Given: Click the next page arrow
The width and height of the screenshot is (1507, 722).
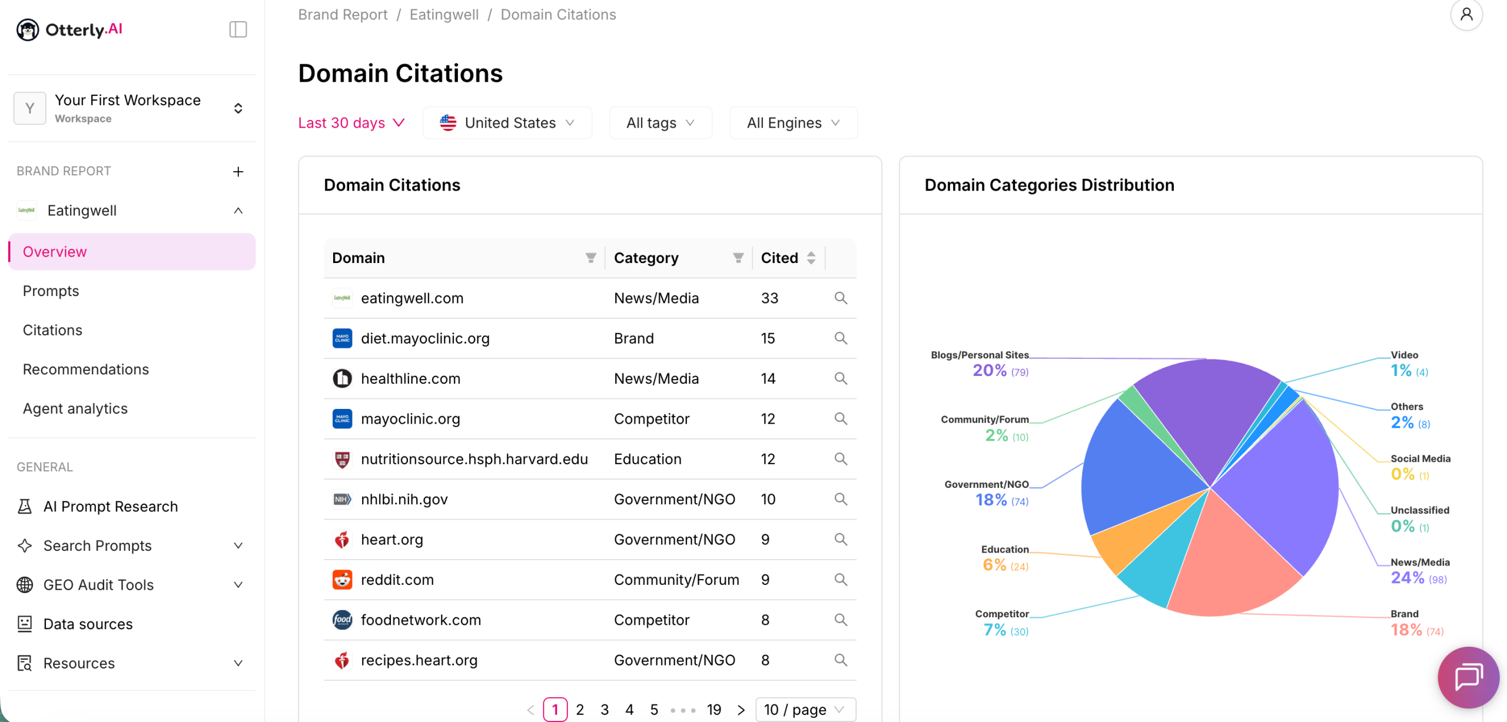Looking at the screenshot, I should (741, 710).
